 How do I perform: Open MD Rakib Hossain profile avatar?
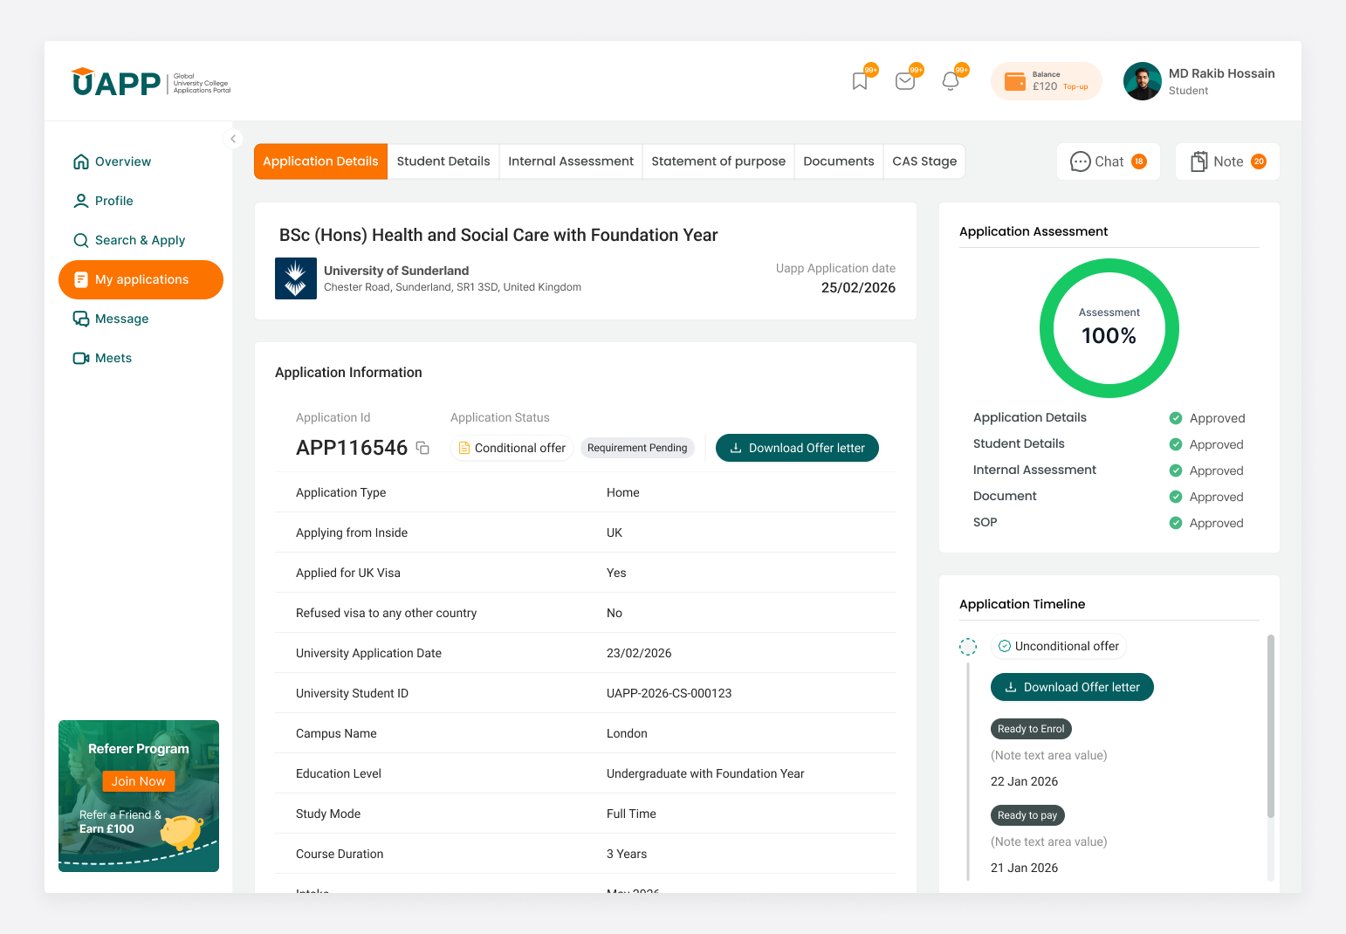click(x=1142, y=81)
